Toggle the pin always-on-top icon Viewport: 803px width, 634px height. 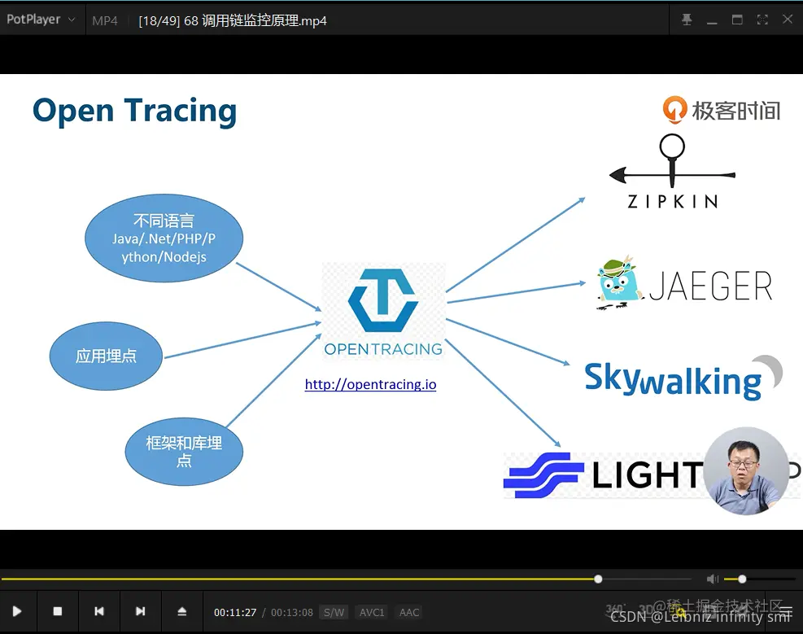pos(687,20)
